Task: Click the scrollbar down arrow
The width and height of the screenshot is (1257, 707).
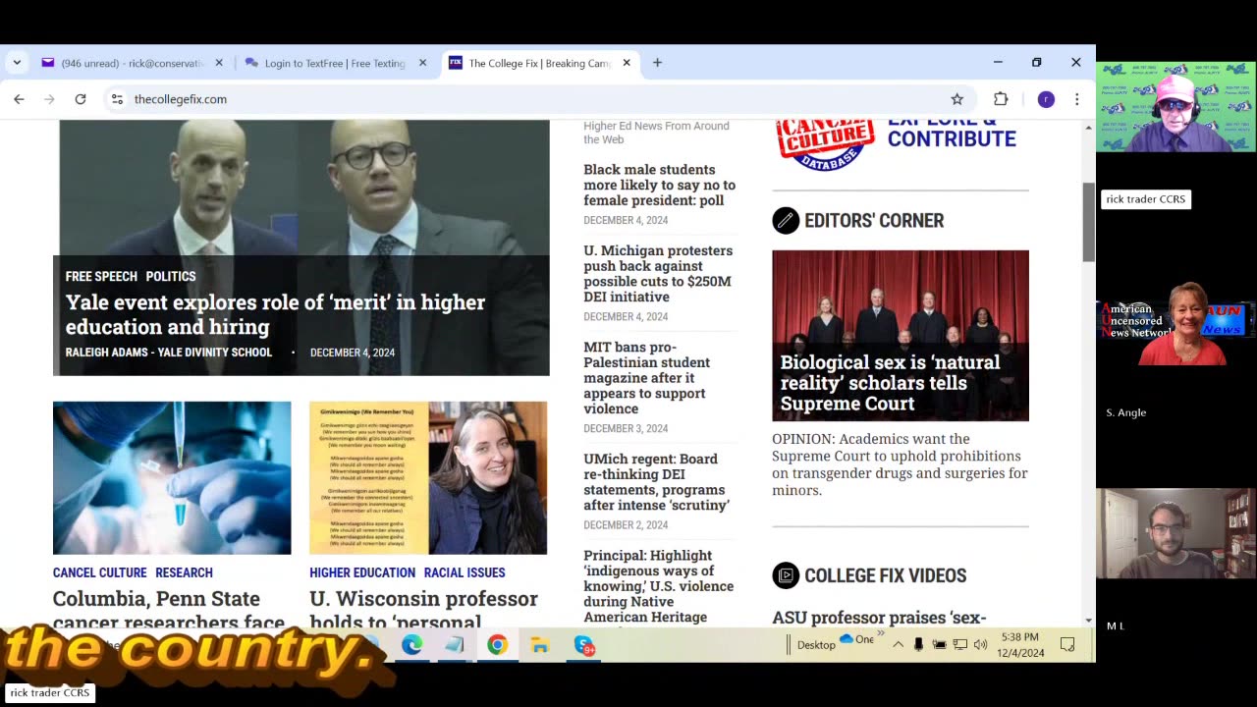Action: coord(1088,620)
